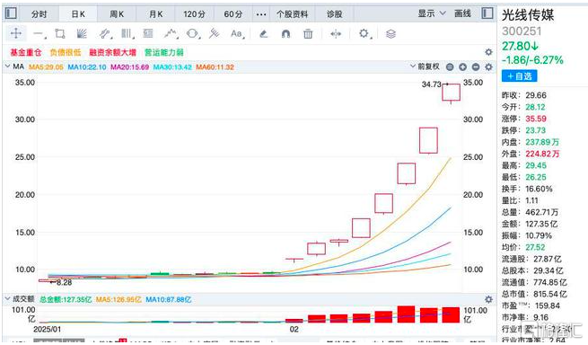588x345 pixels.
Task: Open the 诊股 tab
Action: pyautogui.click(x=334, y=14)
